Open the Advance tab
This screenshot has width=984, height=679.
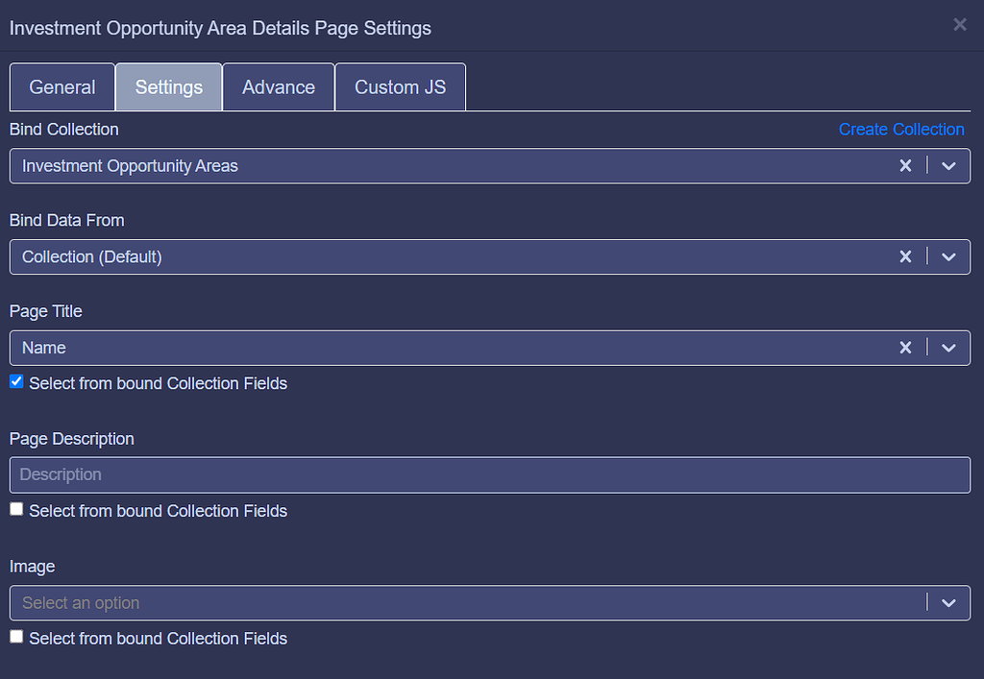(279, 87)
